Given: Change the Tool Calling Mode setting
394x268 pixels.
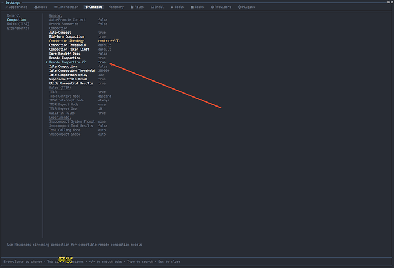Looking at the screenshot, I should [78, 130].
